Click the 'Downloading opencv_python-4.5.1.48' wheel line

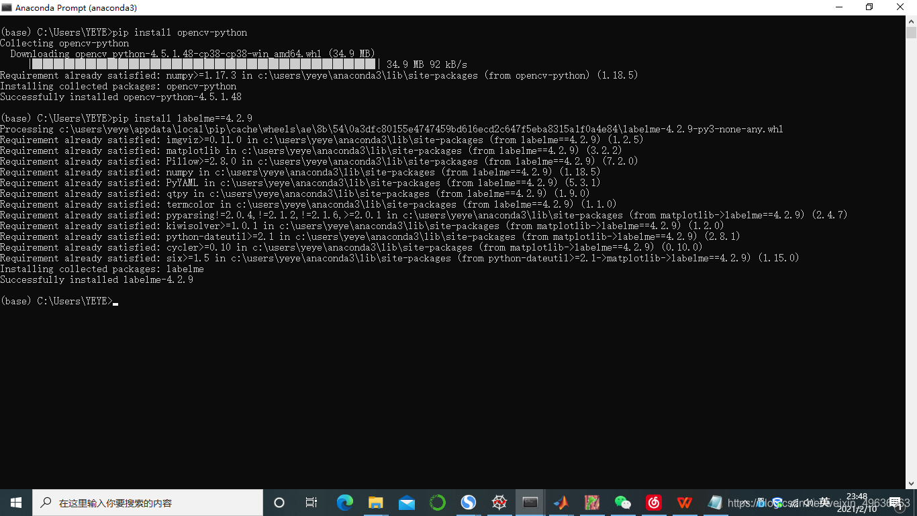(x=193, y=54)
